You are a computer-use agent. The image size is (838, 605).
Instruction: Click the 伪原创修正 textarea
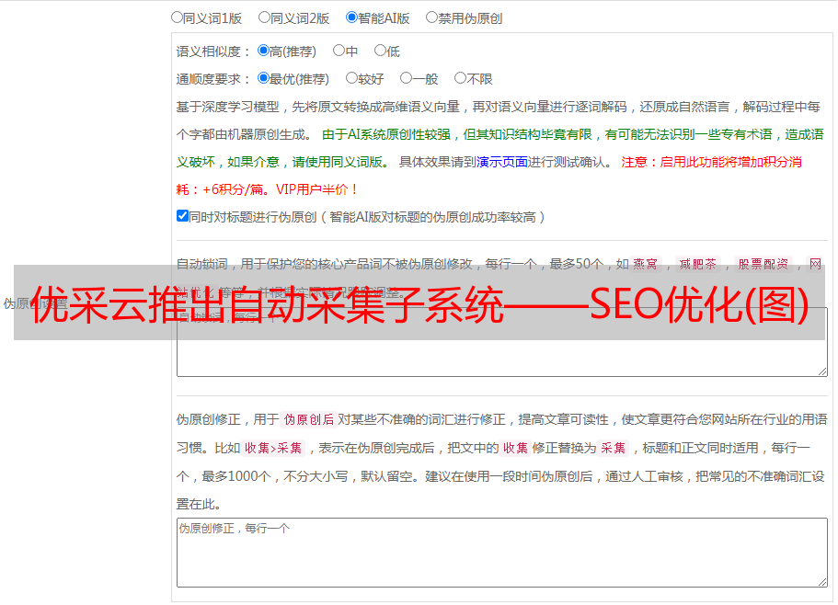[x=502, y=553]
